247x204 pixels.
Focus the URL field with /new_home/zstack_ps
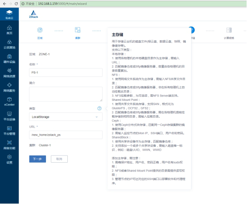[x=66, y=135]
